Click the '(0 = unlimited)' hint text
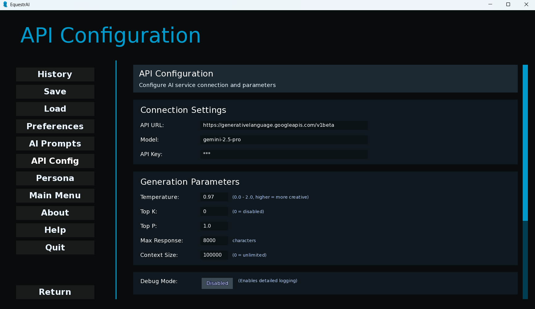The width and height of the screenshot is (535, 309). 249,255
